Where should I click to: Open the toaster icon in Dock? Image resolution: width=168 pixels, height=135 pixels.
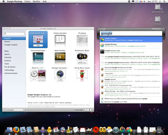click(109, 129)
